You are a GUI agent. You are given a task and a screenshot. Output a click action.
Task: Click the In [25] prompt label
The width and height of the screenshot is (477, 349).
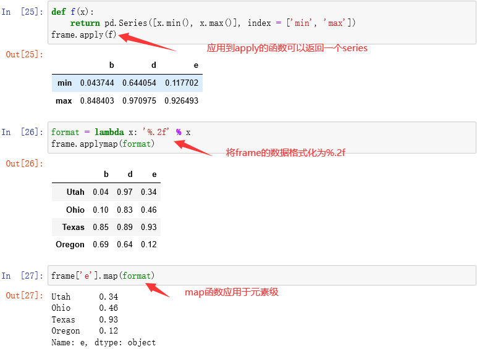pos(22,12)
